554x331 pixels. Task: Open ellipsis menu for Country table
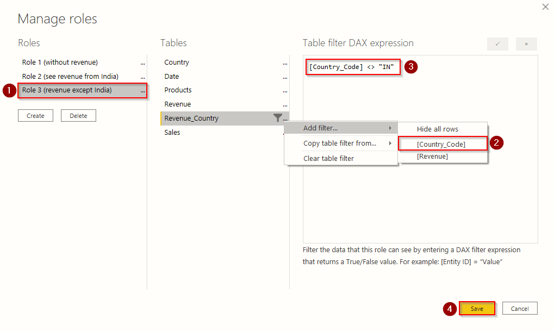click(285, 63)
